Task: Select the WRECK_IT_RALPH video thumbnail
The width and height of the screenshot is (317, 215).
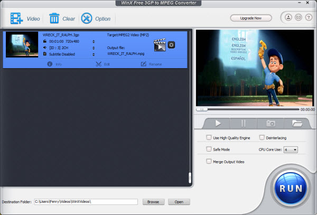Action: (x=22, y=44)
